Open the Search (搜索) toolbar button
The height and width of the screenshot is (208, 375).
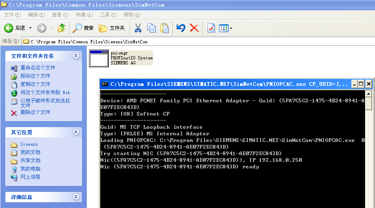point(83,28)
